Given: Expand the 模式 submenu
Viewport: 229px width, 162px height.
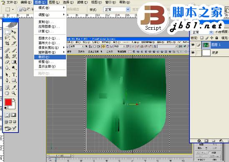Looking at the screenshot, I should click(x=50, y=8).
